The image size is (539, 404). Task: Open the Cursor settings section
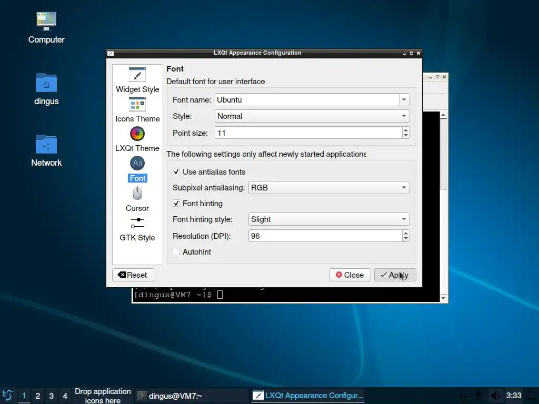[137, 199]
